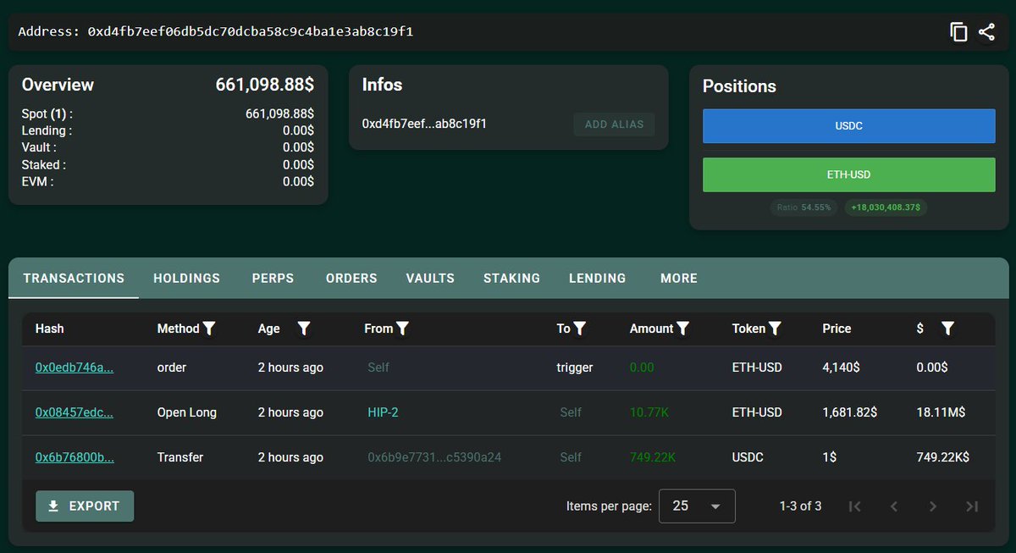Open the From column filter
This screenshot has height=553, width=1016.
pyautogui.click(x=403, y=329)
